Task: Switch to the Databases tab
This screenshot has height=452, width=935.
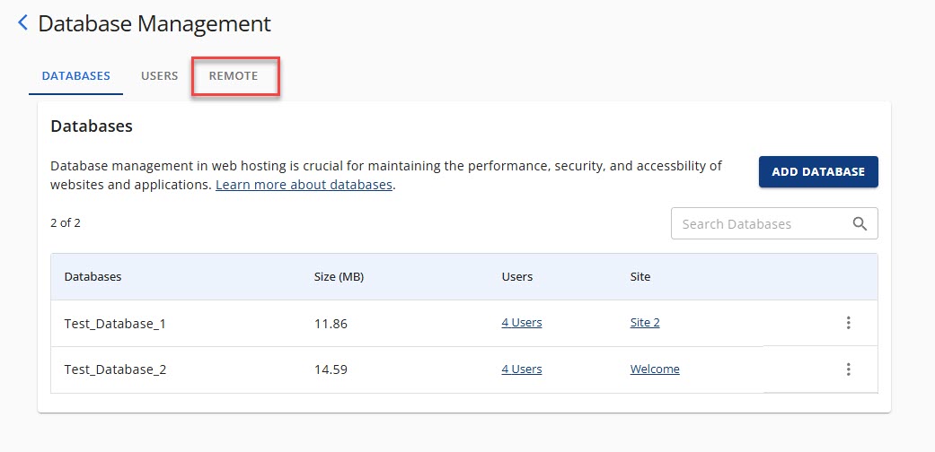Action: click(76, 76)
